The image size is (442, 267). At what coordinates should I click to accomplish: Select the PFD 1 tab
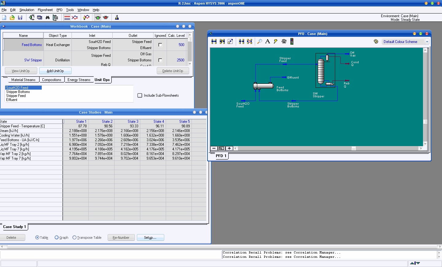point(221,156)
